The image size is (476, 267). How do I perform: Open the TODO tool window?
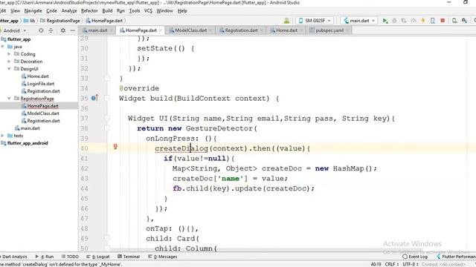tap(70, 257)
